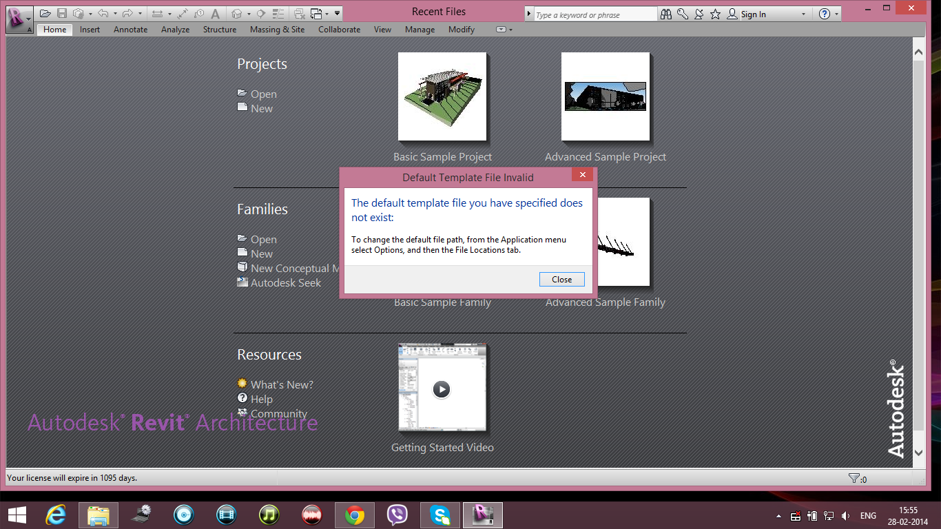Switch to the Manage ribbon tab
Image resolution: width=941 pixels, height=529 pixels.
pyautogui.click(x=420, y=30)
